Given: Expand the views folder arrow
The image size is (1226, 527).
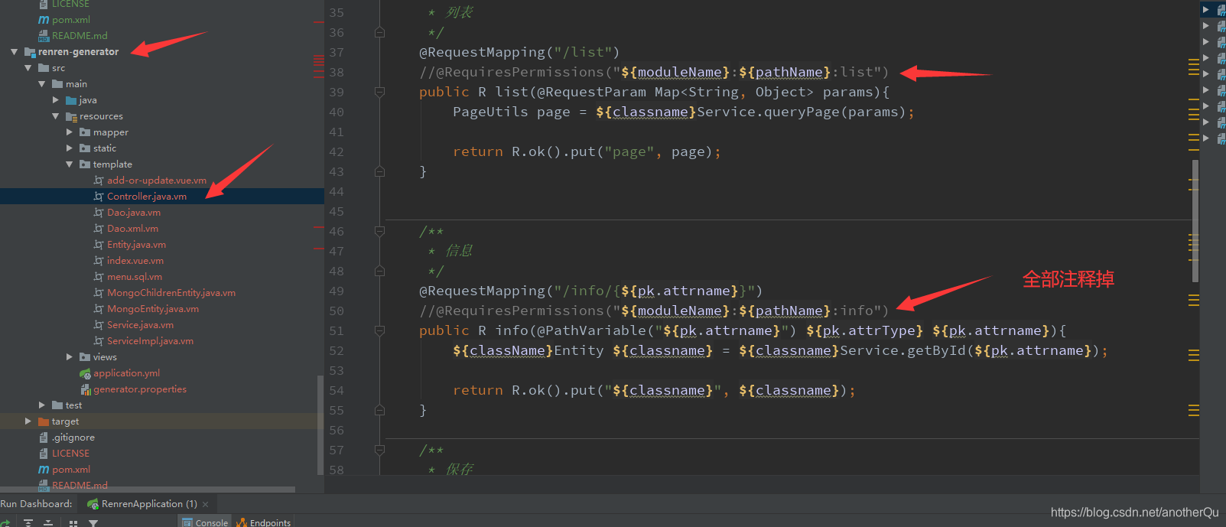Looking at the screenshot, I should point(69,357).
